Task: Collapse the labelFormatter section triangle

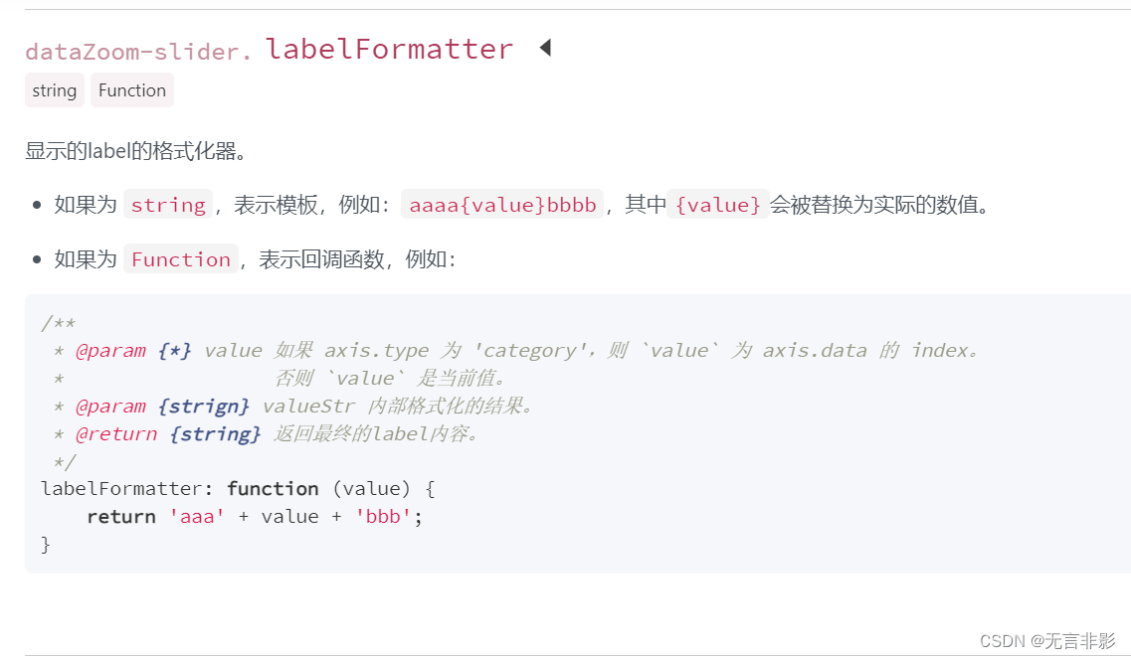Action: point(544,48)
